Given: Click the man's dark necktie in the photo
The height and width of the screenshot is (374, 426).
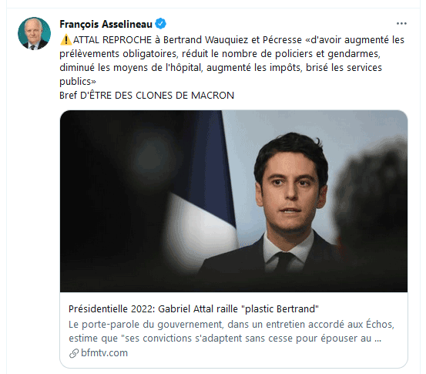Looking at the screenshot, I should (x=284, y=261).
